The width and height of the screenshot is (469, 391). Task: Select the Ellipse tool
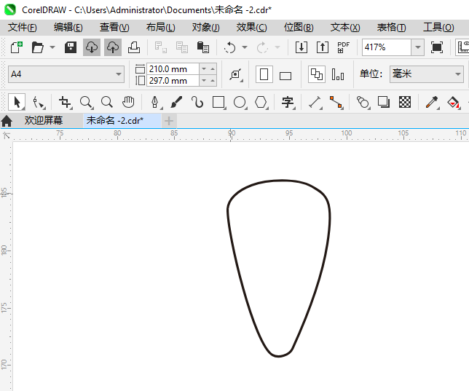pyautogui.click(x=240, y=103)
